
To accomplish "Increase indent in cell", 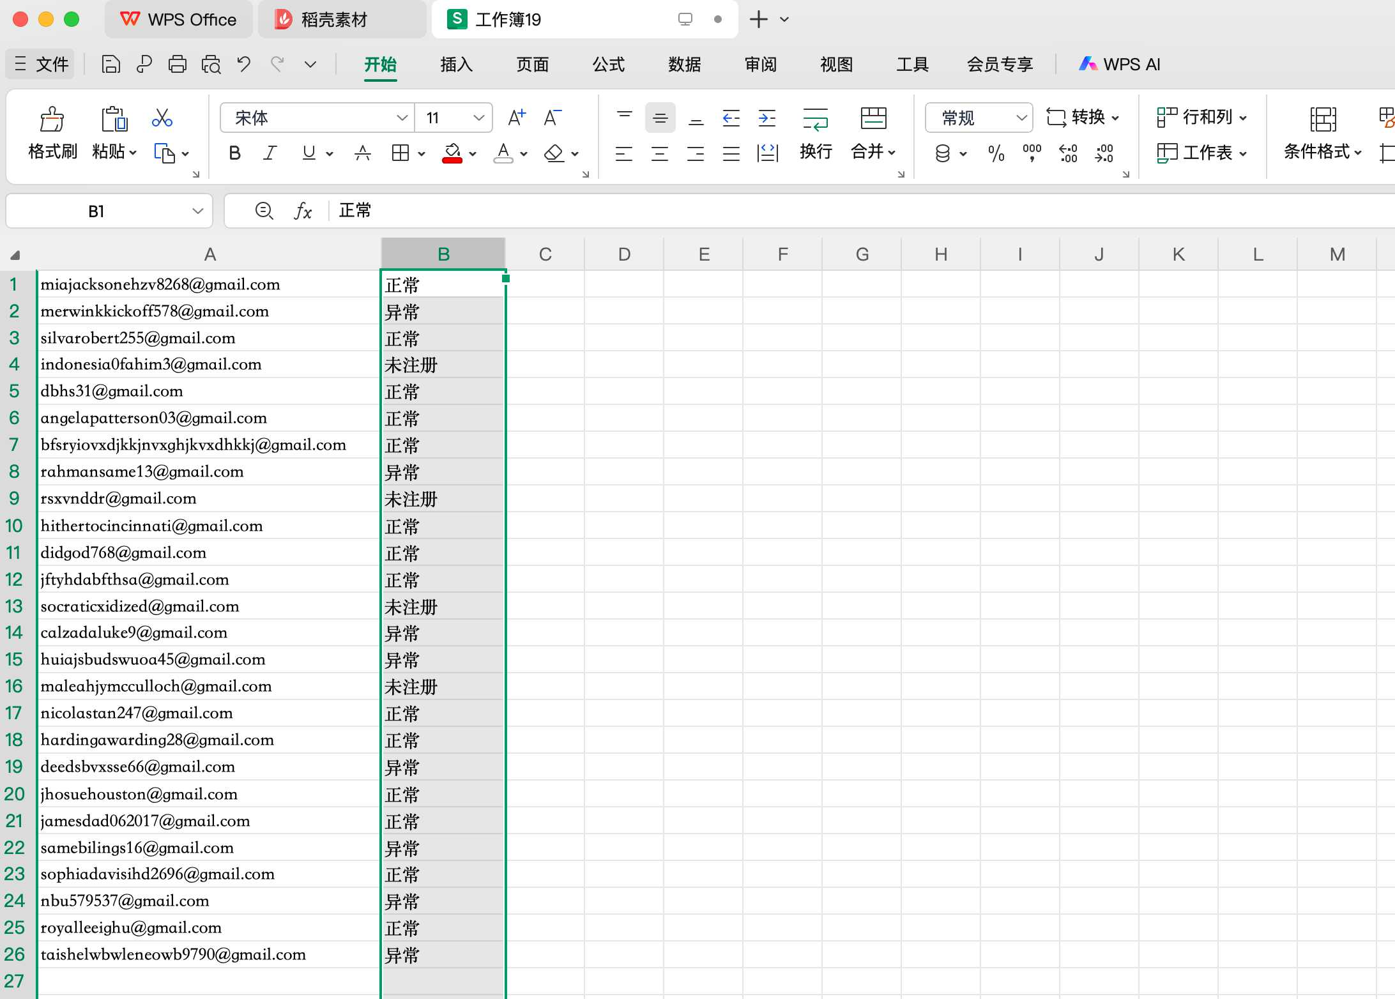I will 767,118.
